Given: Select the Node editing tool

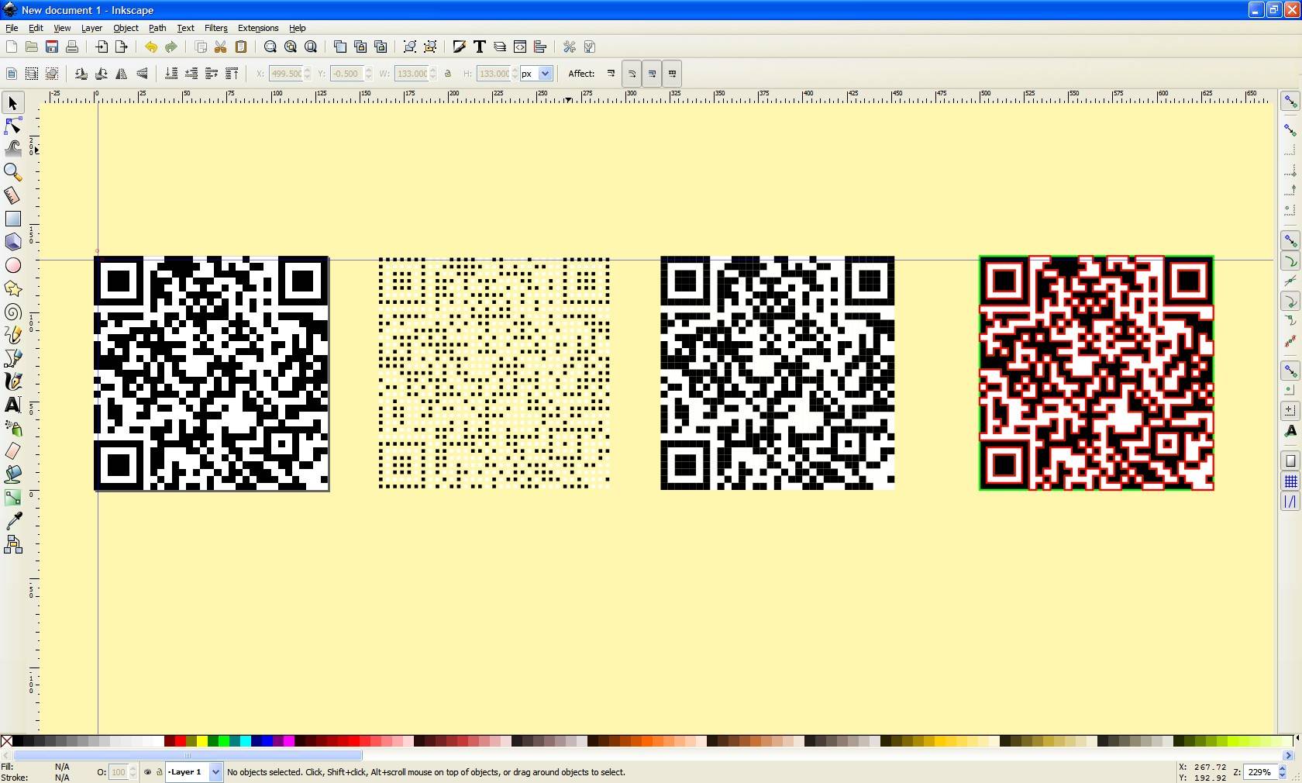Looking at the screenshot, I should click(x=13, y=126).
